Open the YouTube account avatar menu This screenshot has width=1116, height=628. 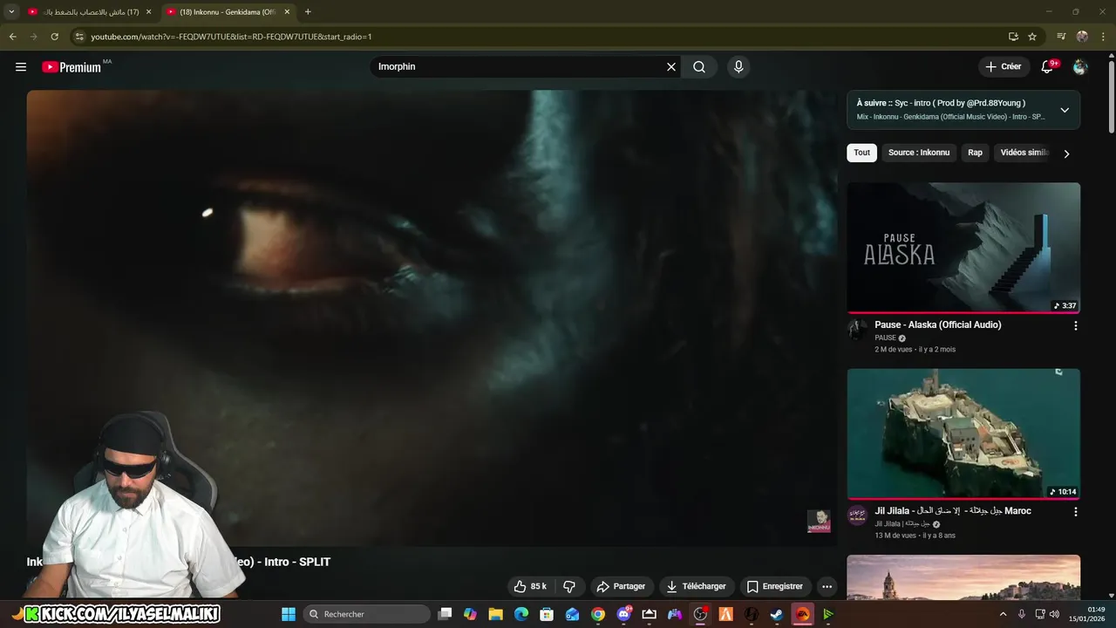point(1080,67)
